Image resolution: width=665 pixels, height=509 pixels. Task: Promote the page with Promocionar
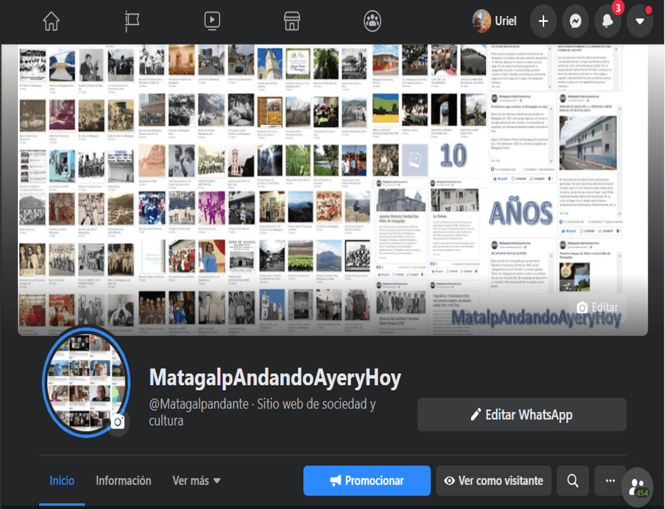pos(366,480)
